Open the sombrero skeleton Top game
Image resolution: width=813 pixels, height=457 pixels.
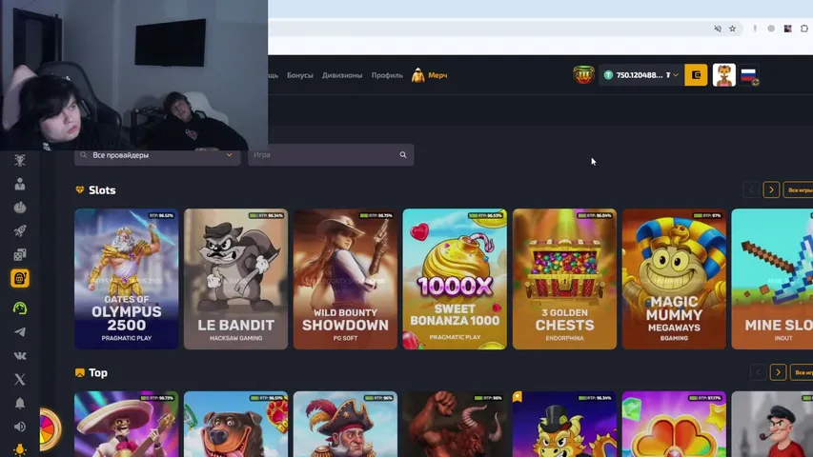tap(126, 424)
